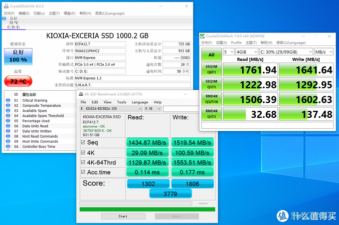The width and height of the screenshot is (339, 225).
Task: Click the Start button in AS SSD Benchmark
Action: [123, 216]
